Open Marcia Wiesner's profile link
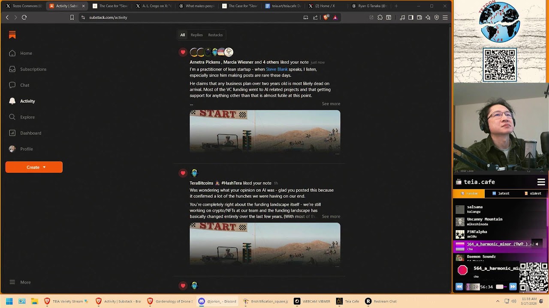 238,62
